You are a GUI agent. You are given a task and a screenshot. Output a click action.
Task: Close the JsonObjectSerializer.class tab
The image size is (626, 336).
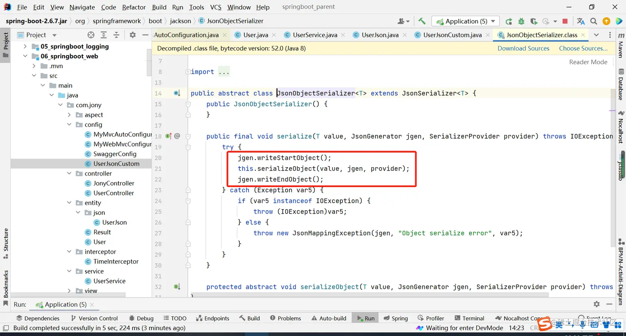583,35
